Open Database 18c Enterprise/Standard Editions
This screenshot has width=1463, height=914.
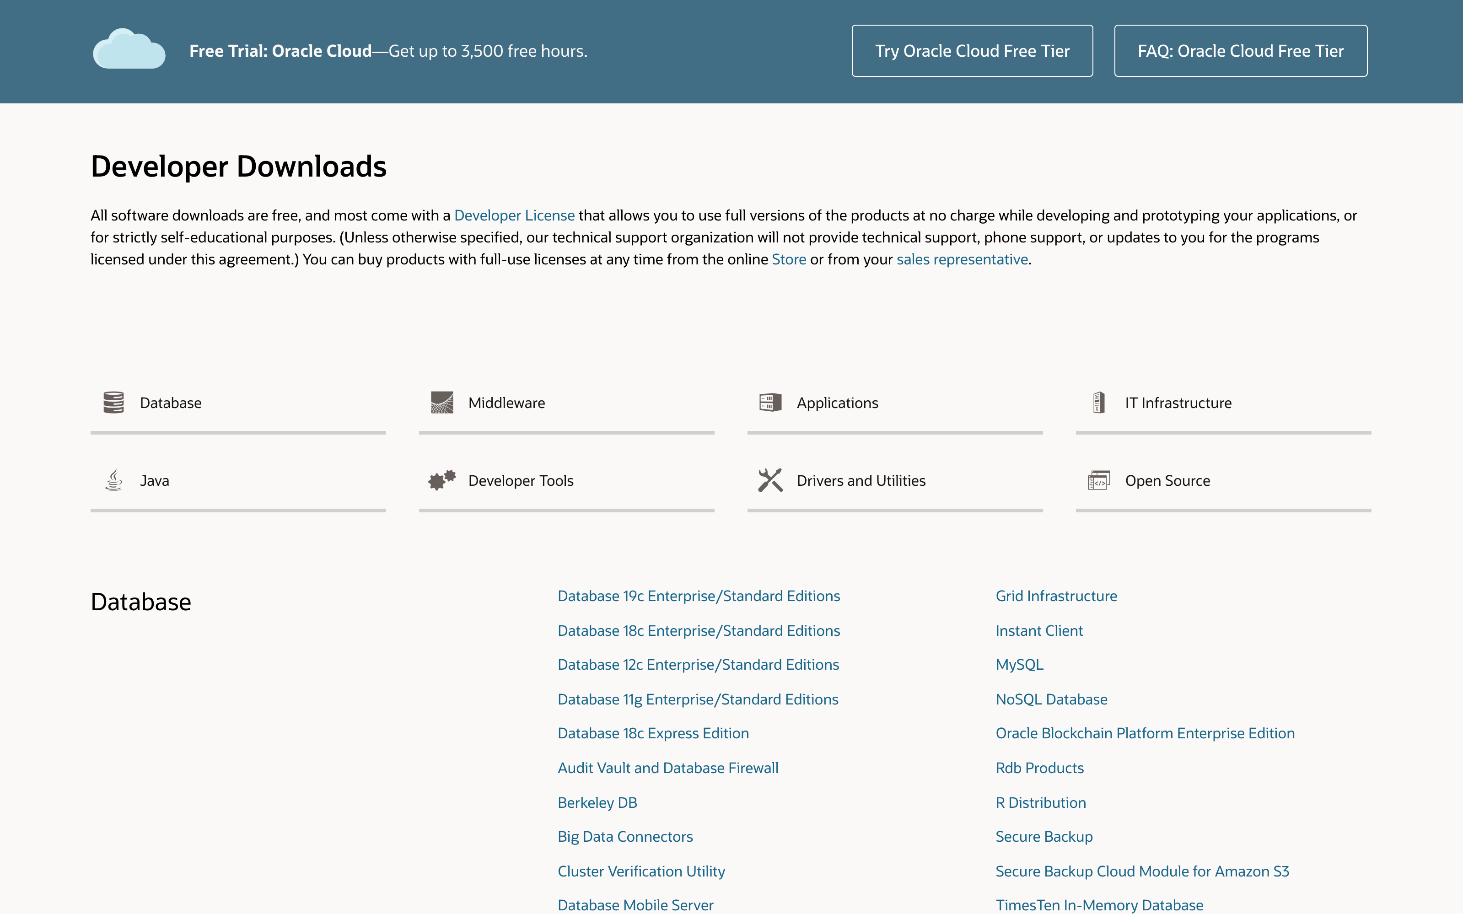[x=698, y=630]
